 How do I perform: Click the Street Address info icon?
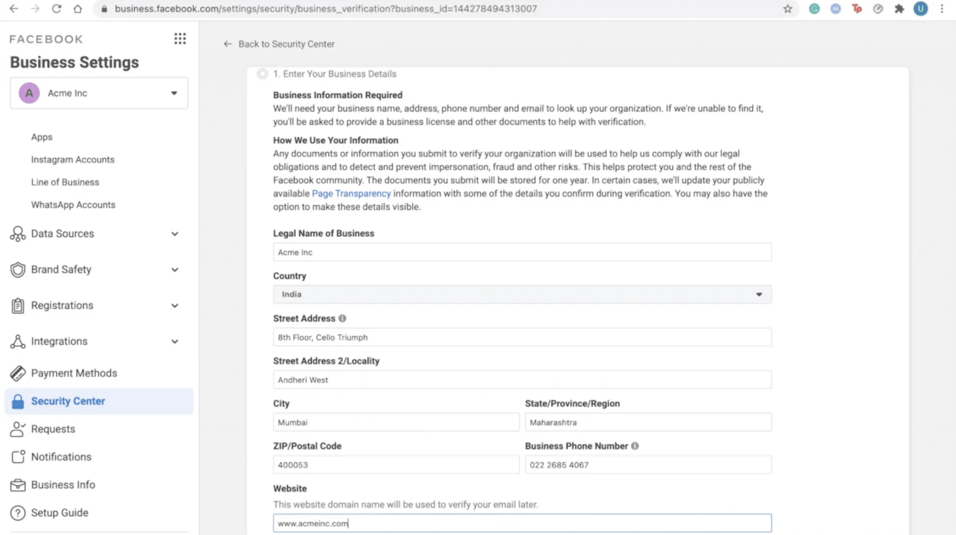(x=342, y=318)
